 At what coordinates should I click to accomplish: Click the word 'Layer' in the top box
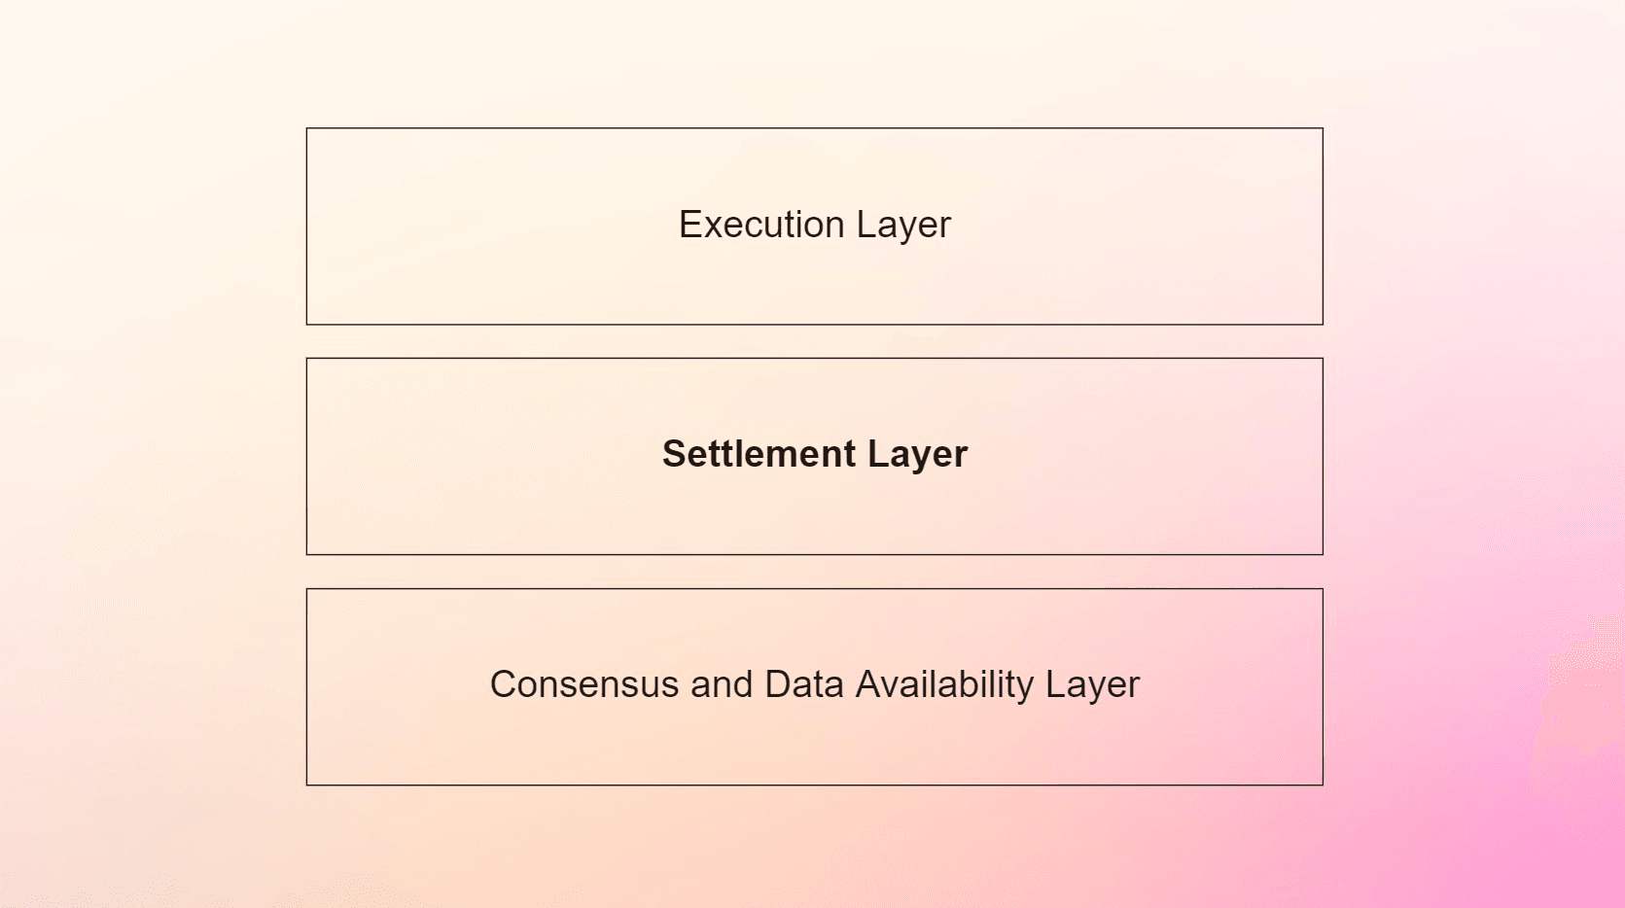[903, 227]
